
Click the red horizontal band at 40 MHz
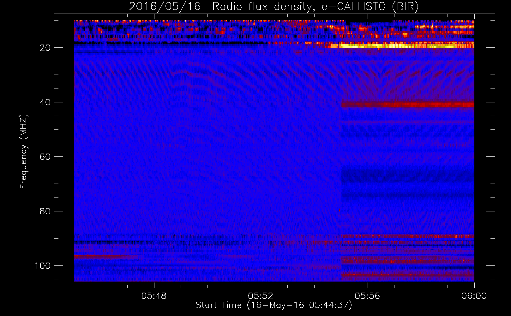pos(408,104)
